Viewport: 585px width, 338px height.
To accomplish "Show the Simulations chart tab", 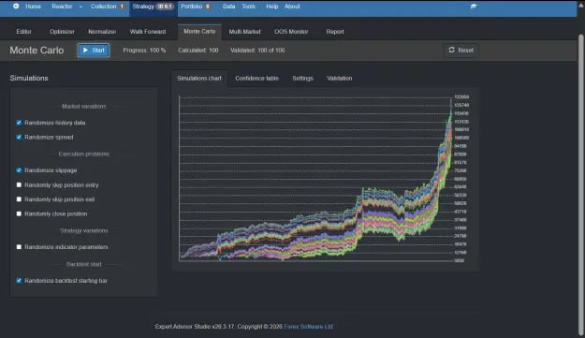I will pos(199,79).
